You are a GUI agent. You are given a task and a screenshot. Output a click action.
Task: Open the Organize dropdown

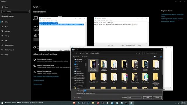(76, 57)
